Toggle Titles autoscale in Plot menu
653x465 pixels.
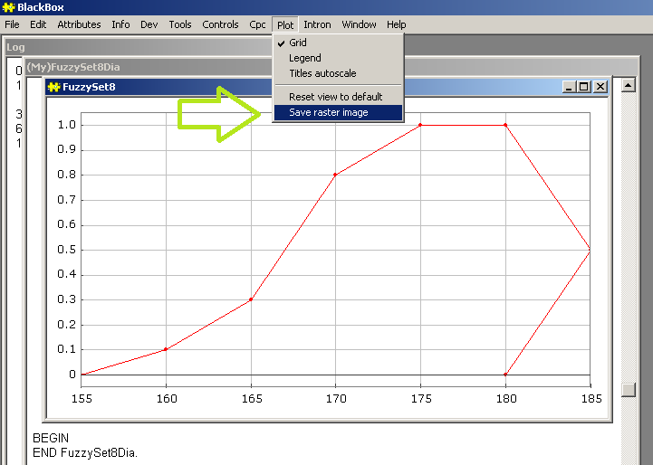(x=322, y=73)
